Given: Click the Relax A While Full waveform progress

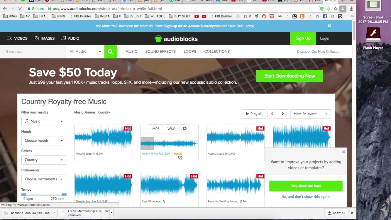Looking at the screenshot, I should pyautogui.click(x=169, y=143).
